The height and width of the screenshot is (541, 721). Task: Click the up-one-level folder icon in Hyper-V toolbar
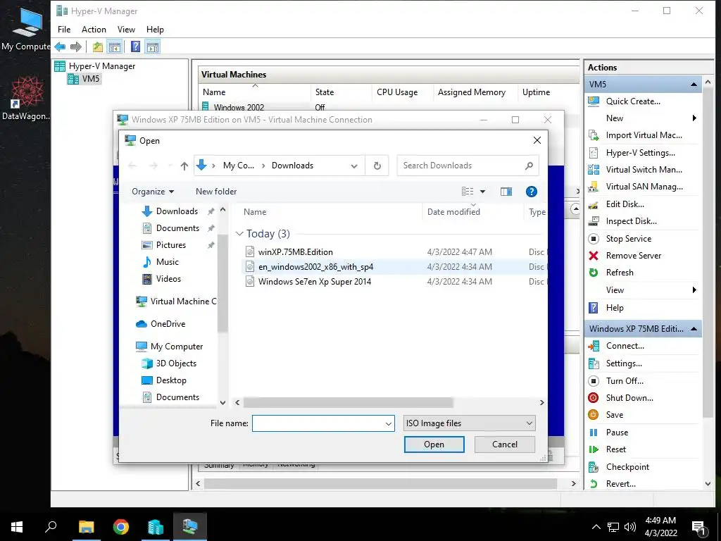point(97,46)
